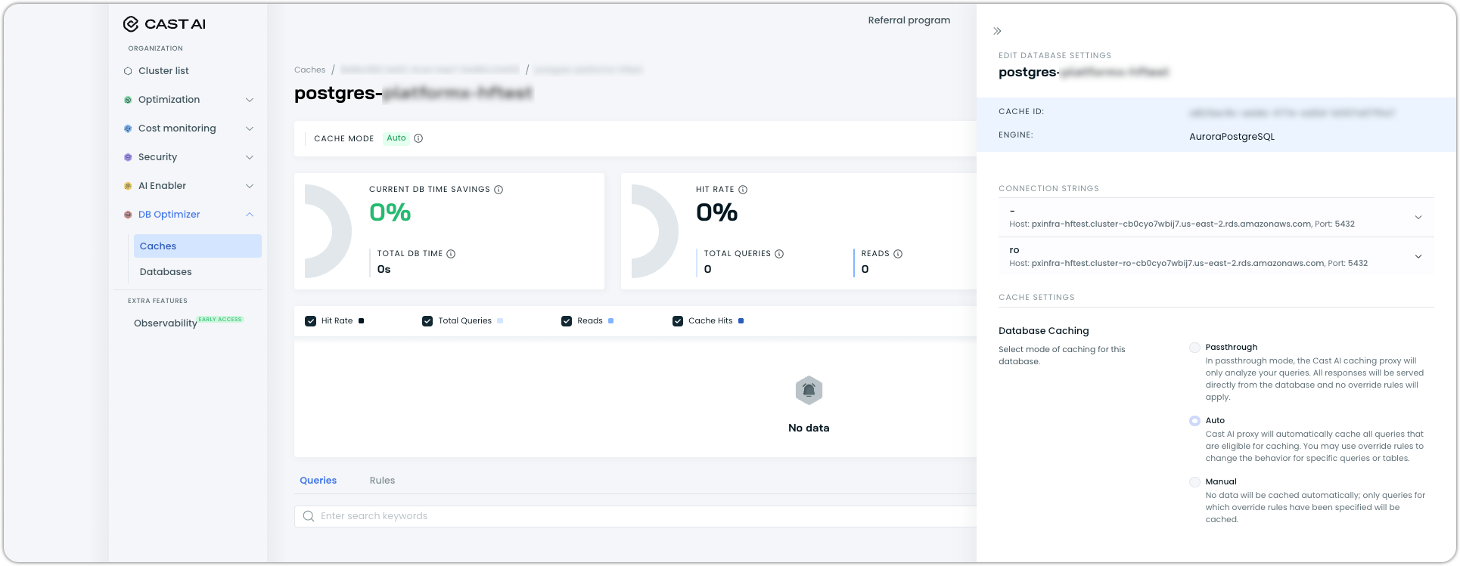The width and height of the screenshot is (1460, 566).
Task: Click the Current DB Time Savings info icon
Action: [499, 190]
